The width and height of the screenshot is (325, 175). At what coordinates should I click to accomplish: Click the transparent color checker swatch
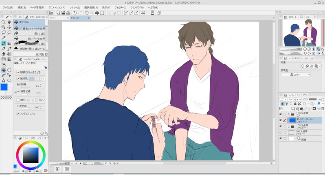tap(7, 98)
